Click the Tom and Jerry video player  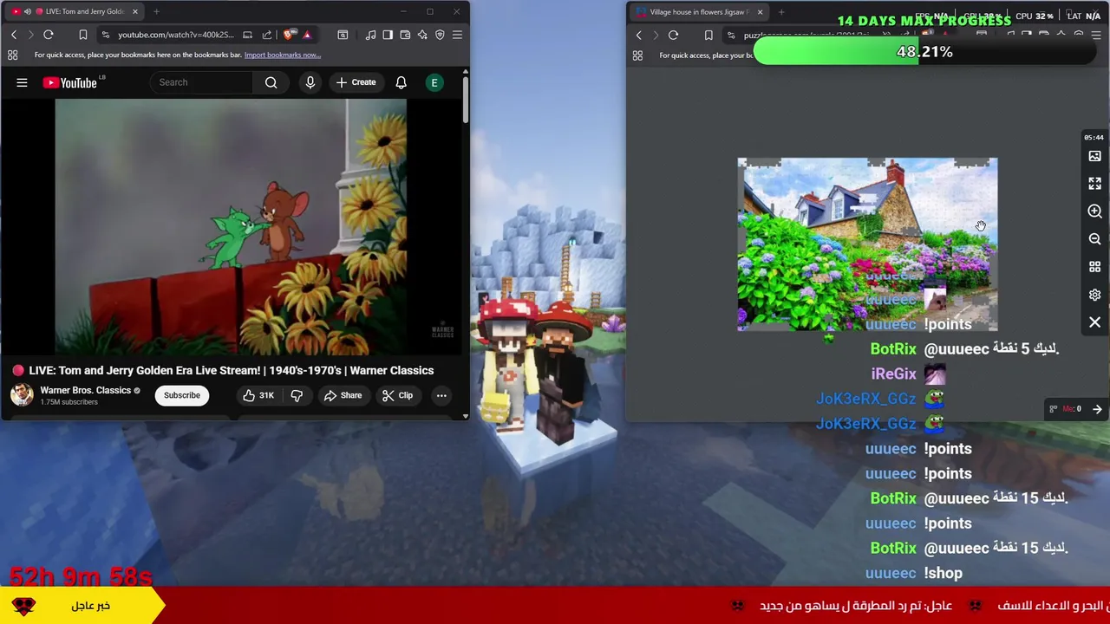pos(231,227)
